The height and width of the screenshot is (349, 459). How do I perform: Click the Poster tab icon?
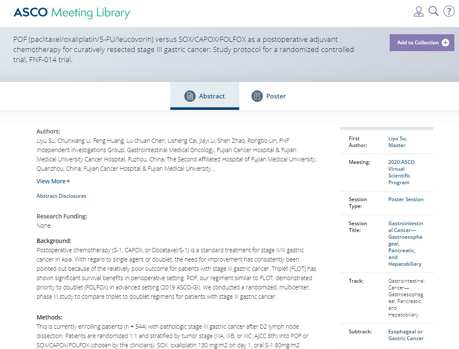[257, 96]
